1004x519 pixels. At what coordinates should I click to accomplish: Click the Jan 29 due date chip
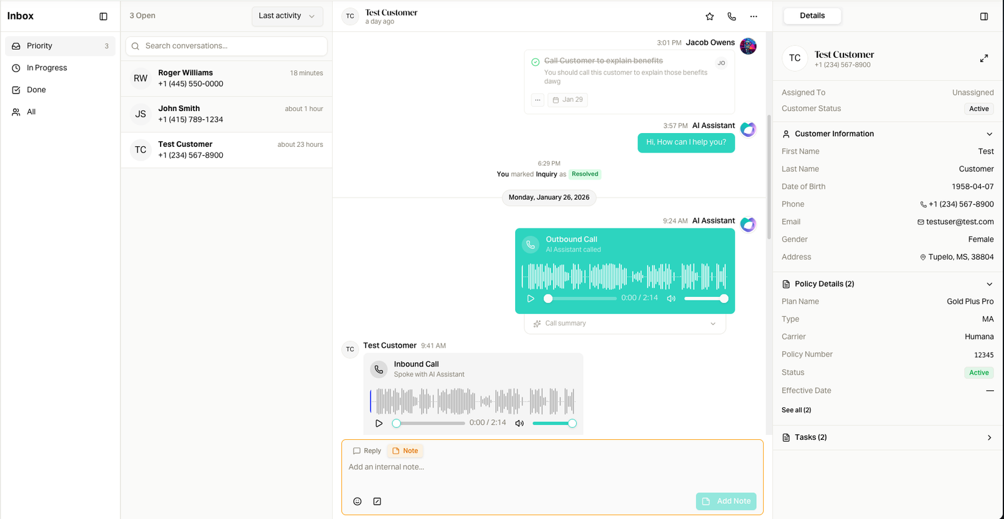[x=568, y=100]
